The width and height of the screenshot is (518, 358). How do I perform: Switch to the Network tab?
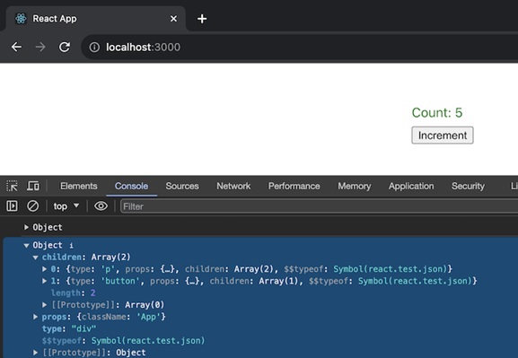coord(233,187)
